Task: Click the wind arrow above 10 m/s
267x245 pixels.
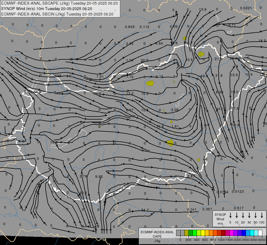Action: click(237, 215)
